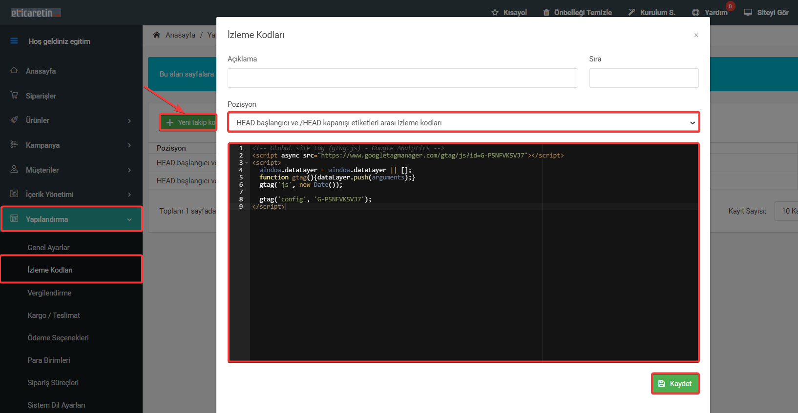Click the Yardım notification badge
798x413 pixels.
pos(730,6)
